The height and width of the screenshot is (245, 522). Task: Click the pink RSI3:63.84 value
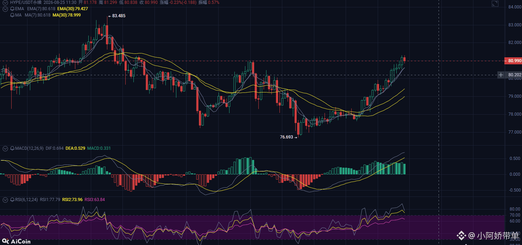click(x=95, y=200)
